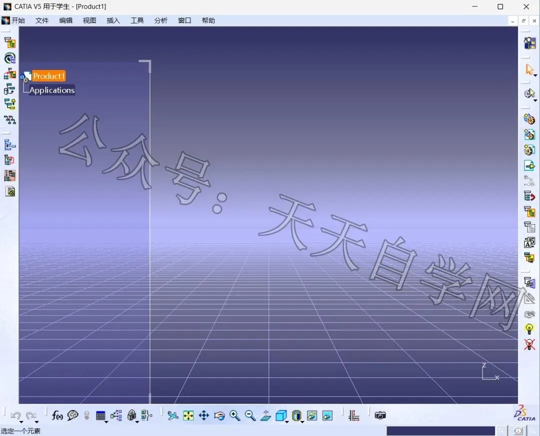
Task: Insert a new Product icon
Action: 529,134
